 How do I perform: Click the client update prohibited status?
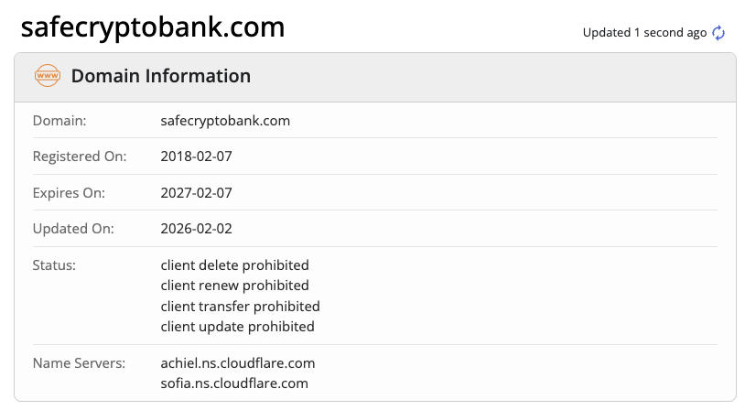click(237, 326)
